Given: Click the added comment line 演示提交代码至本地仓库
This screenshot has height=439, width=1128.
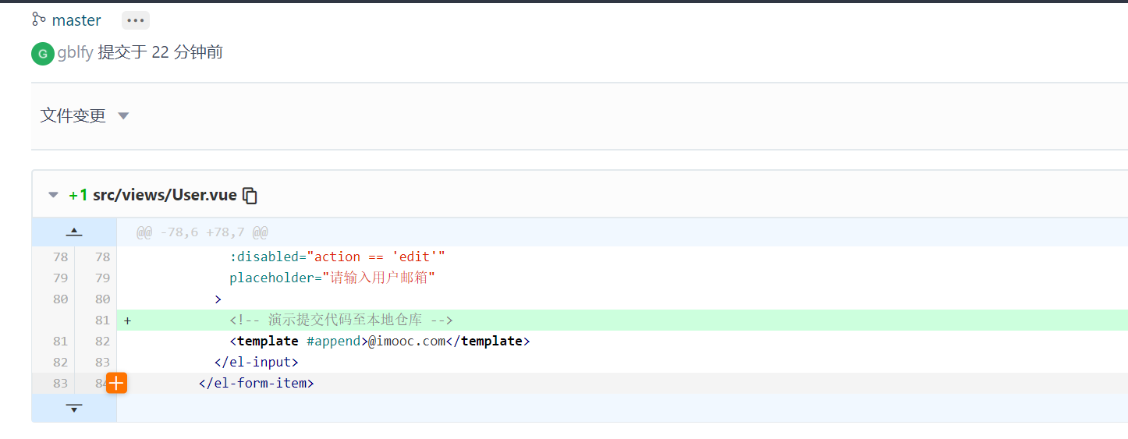Looking at the screenshot, I should (341, 320).
